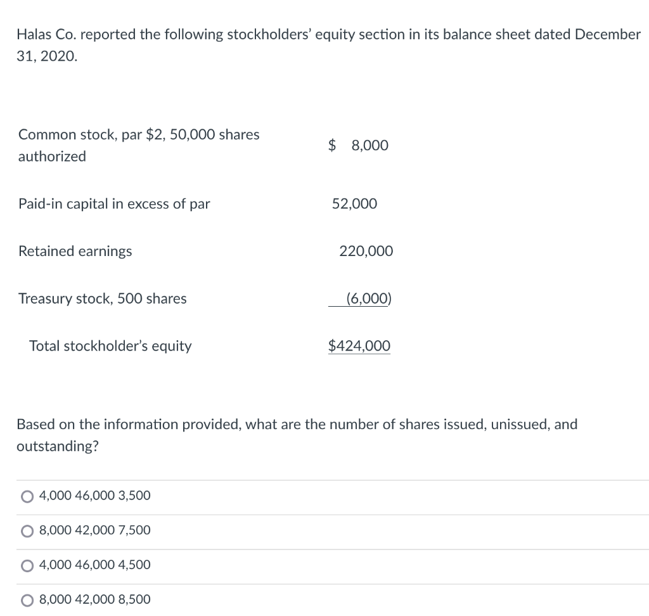649x616 pixels.
Task: Click the Paid-in capital in excess of par row
Action: [114, 203]
